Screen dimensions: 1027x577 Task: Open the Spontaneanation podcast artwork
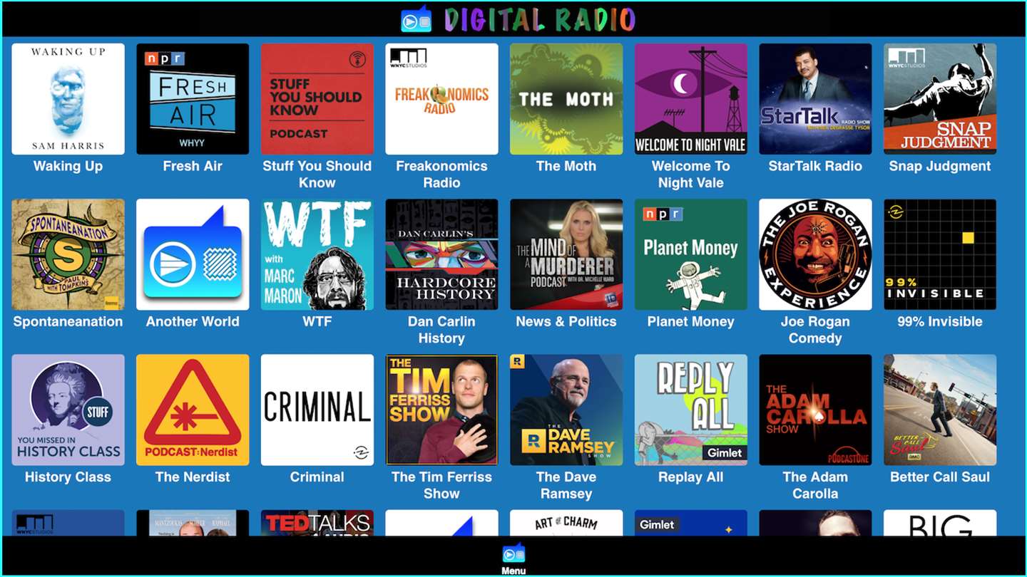(x=68, y=254)
